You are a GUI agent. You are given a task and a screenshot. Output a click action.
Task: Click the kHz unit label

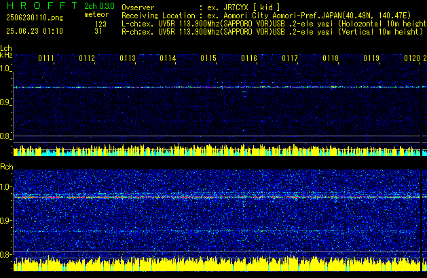coord(6,55)
